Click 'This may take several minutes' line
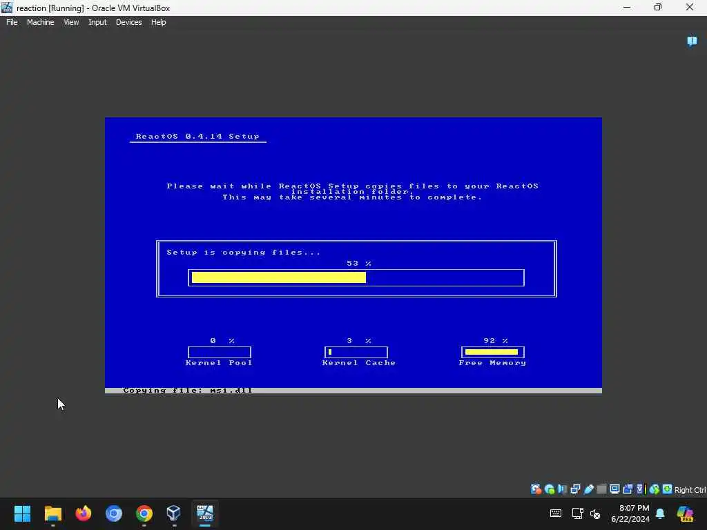The height and width of the screenshot is (530, 707). click(352, 197)
